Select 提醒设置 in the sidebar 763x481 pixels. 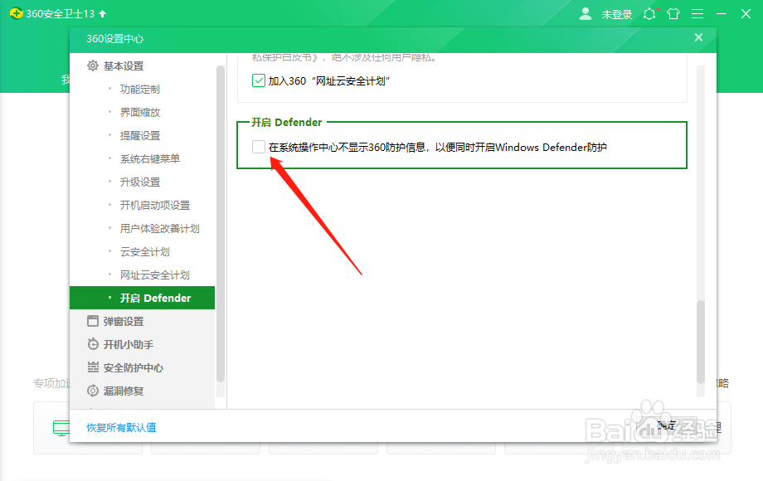click(x=140, y=136)
